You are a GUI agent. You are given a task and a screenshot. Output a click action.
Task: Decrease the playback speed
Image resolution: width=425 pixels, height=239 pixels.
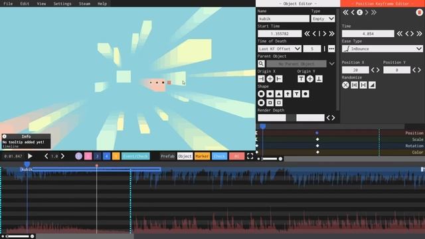46,156
